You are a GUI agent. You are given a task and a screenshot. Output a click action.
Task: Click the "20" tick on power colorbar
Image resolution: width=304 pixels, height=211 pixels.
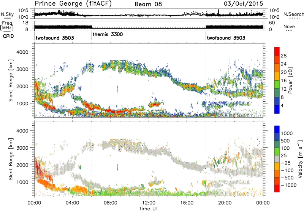(x=283, y=72)
